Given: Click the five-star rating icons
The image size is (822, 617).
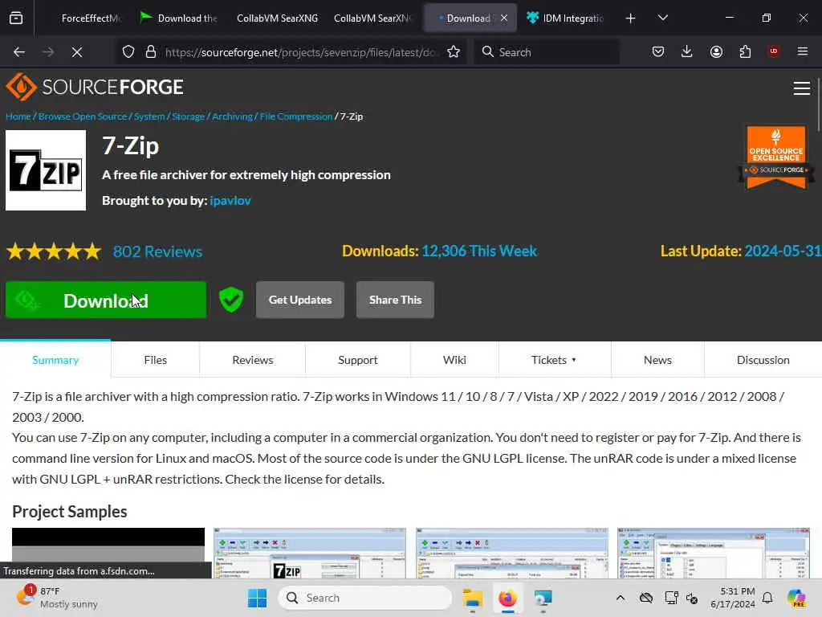Looking at the screenshot, I should [x=54, y=251].
